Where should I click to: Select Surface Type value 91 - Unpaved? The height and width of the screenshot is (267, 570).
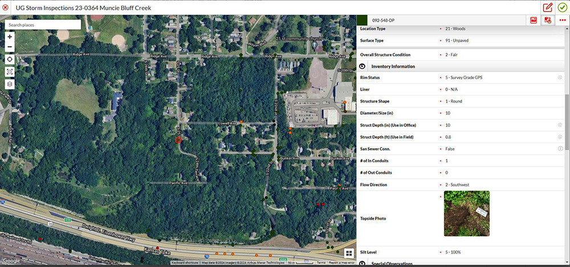click(457, 40)
